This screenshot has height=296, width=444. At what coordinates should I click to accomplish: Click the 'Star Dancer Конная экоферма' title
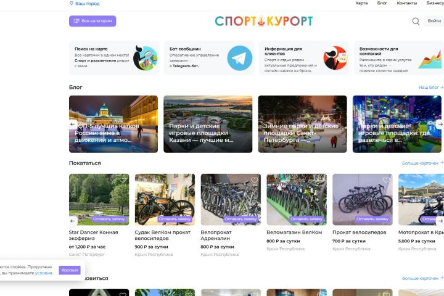point(94,236)
